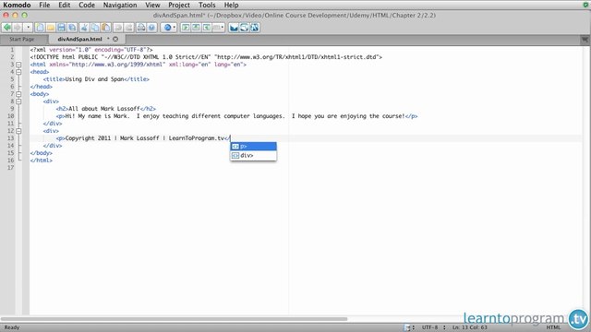Open the recent locations dropdown arrow
Screen dimensions: 591x332
pyautogui.click(x=28, y=28)
